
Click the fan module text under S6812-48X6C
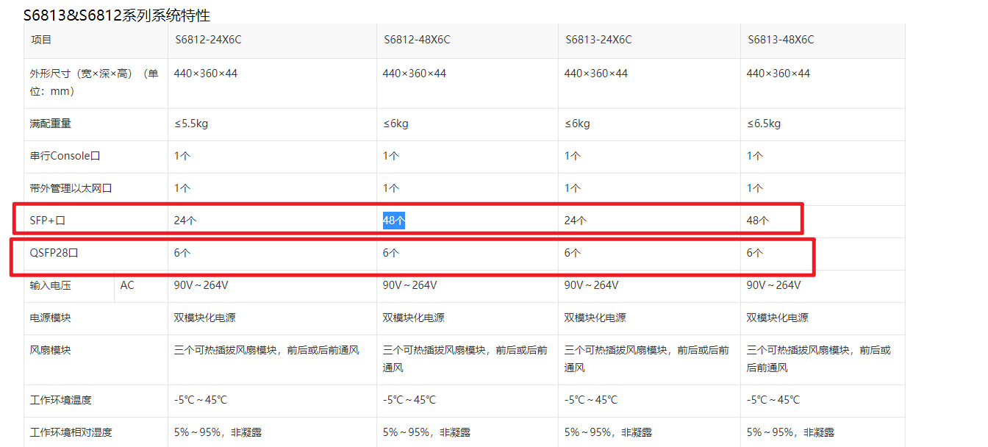465,359
